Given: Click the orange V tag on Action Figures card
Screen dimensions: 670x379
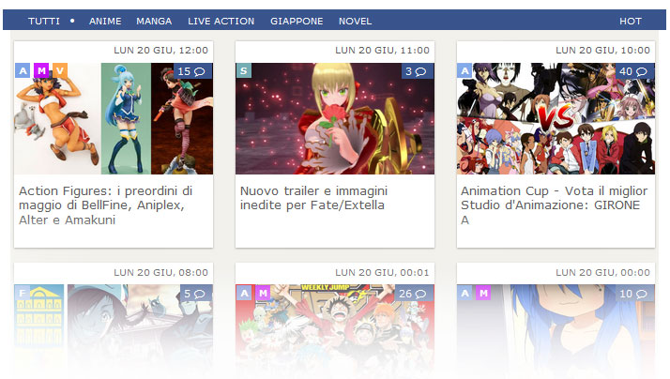Looking at the screenshot, I should click(x=60, y=70).
